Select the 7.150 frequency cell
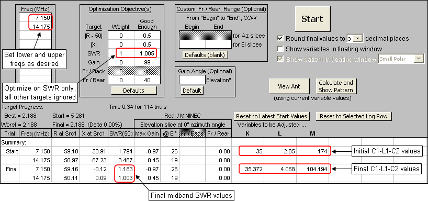 35,18
